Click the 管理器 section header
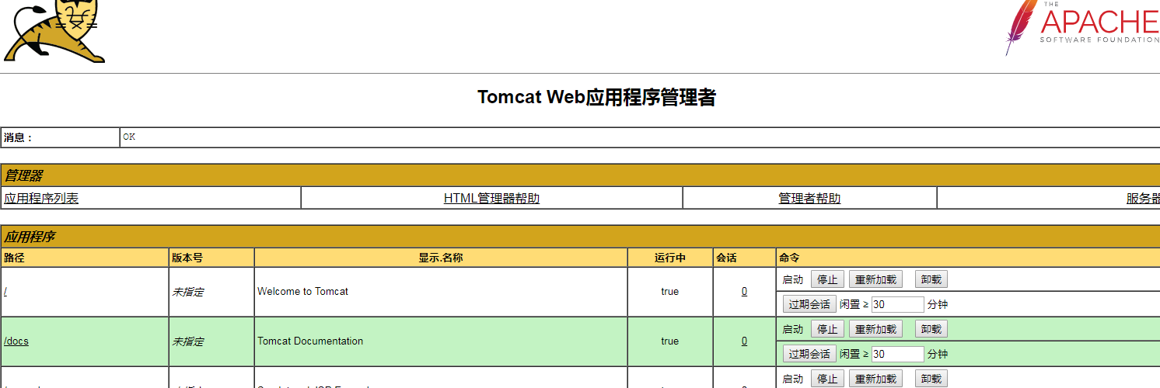This screenshot has width=1160, height=388. pos(23,176)
